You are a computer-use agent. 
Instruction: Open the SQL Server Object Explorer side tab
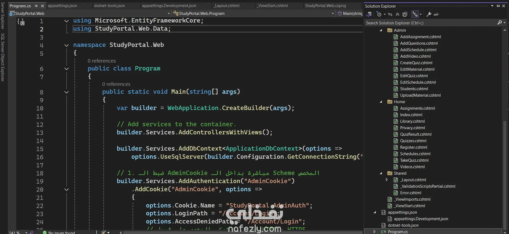[x=2, y=57]
